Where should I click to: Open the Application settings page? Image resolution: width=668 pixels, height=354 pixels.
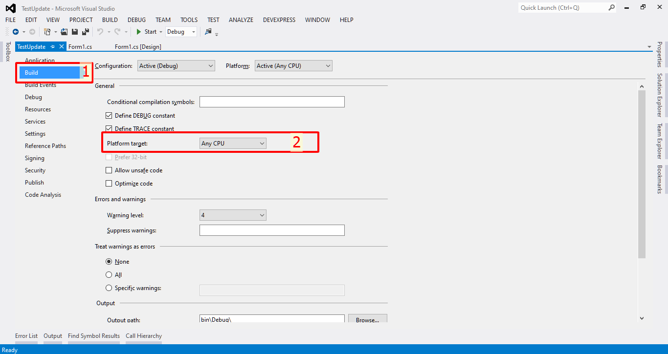point(40,61)
